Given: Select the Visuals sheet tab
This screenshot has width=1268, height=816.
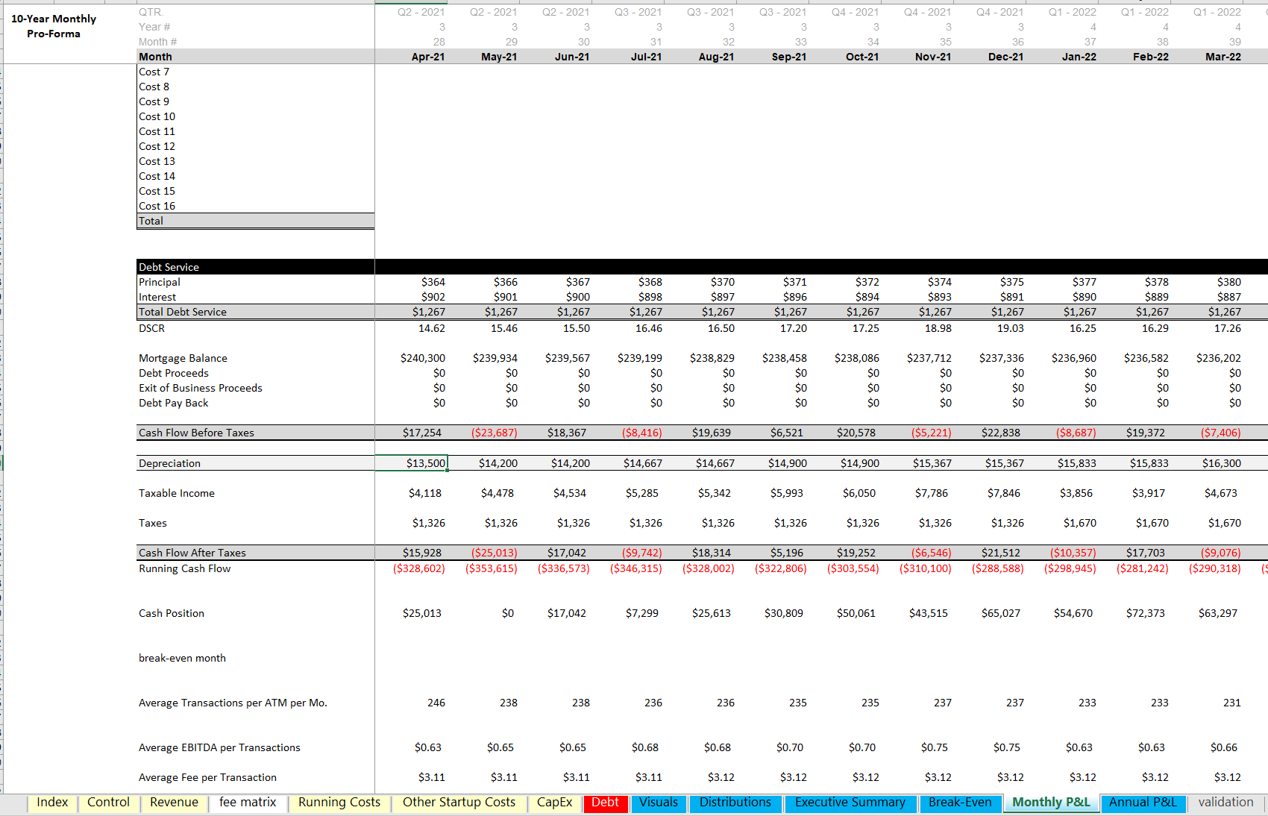Looking at the screenshot, I should coord(659,803).
